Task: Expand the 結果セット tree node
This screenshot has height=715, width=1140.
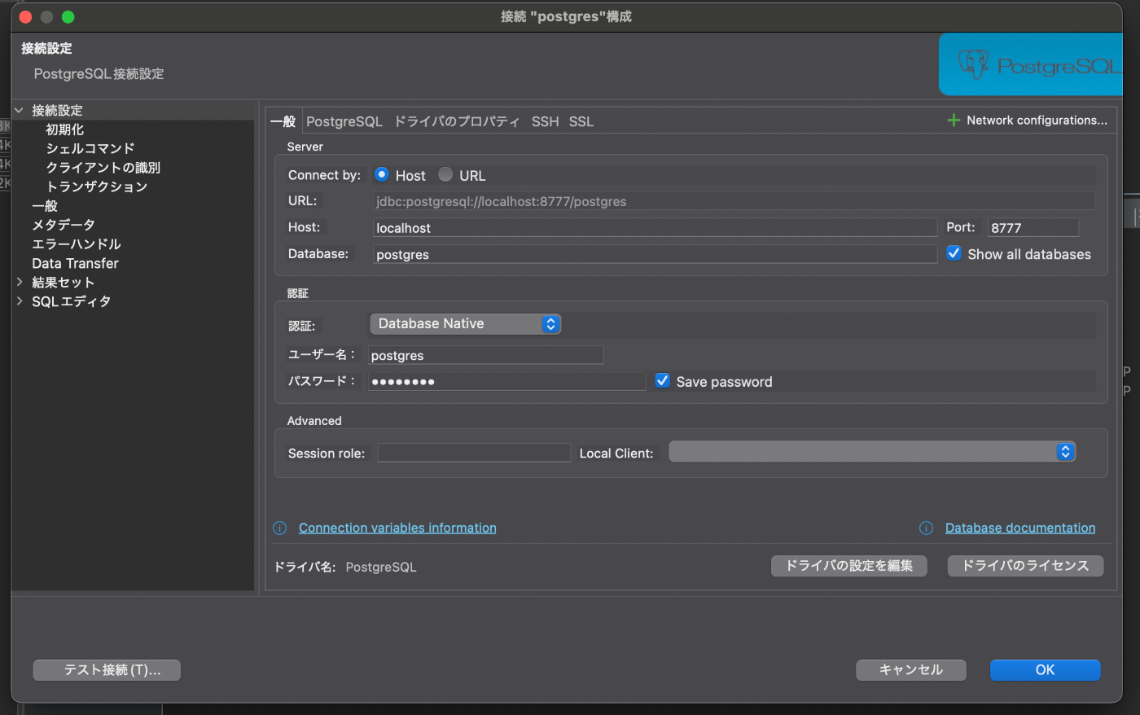Action: pos(19,282)
